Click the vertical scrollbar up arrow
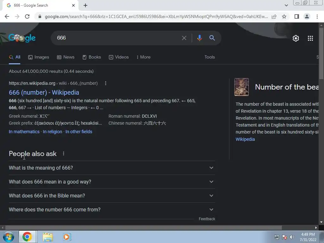The image size is (324, 243). pyautogui.click(x=321, y=25)
